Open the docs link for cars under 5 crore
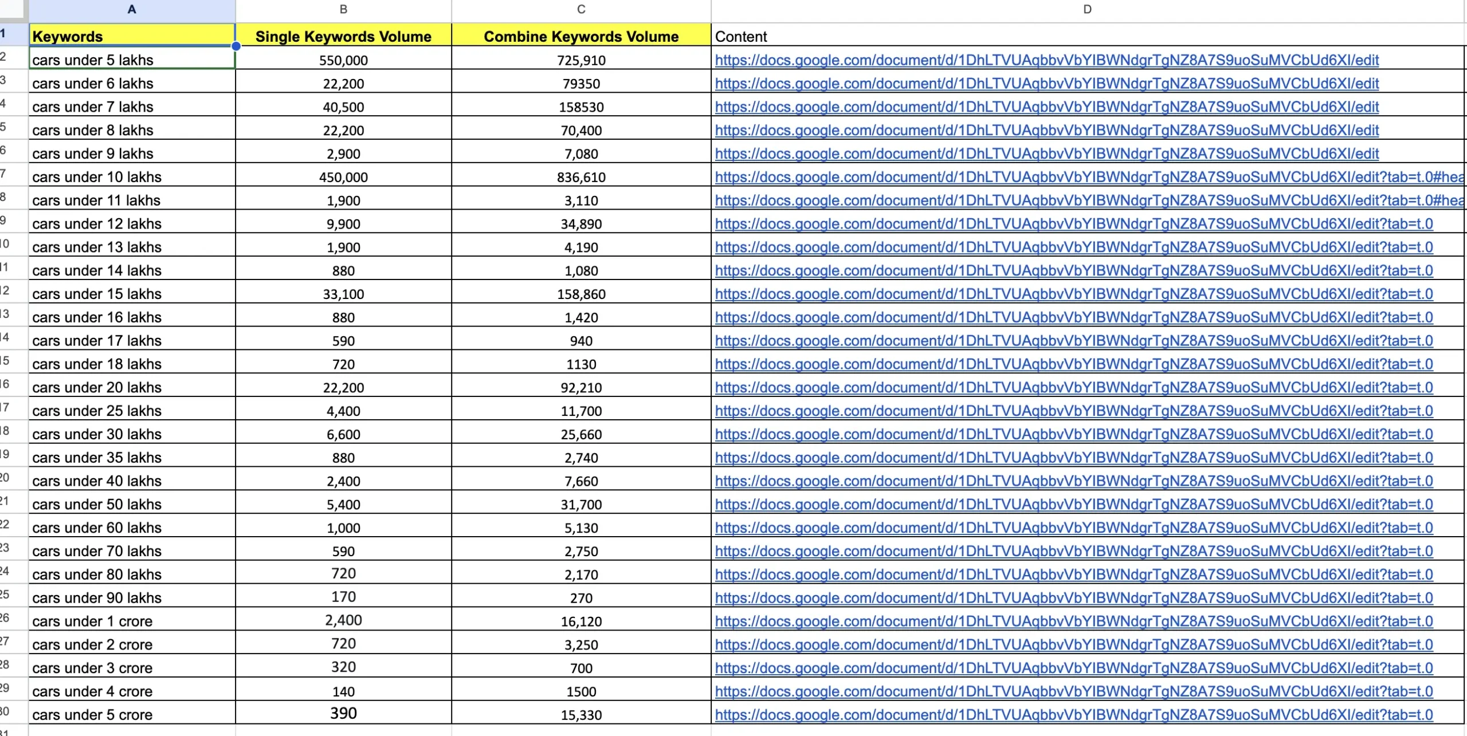The height and width of the screenshot is (736, 1467). coord(1074,715)
